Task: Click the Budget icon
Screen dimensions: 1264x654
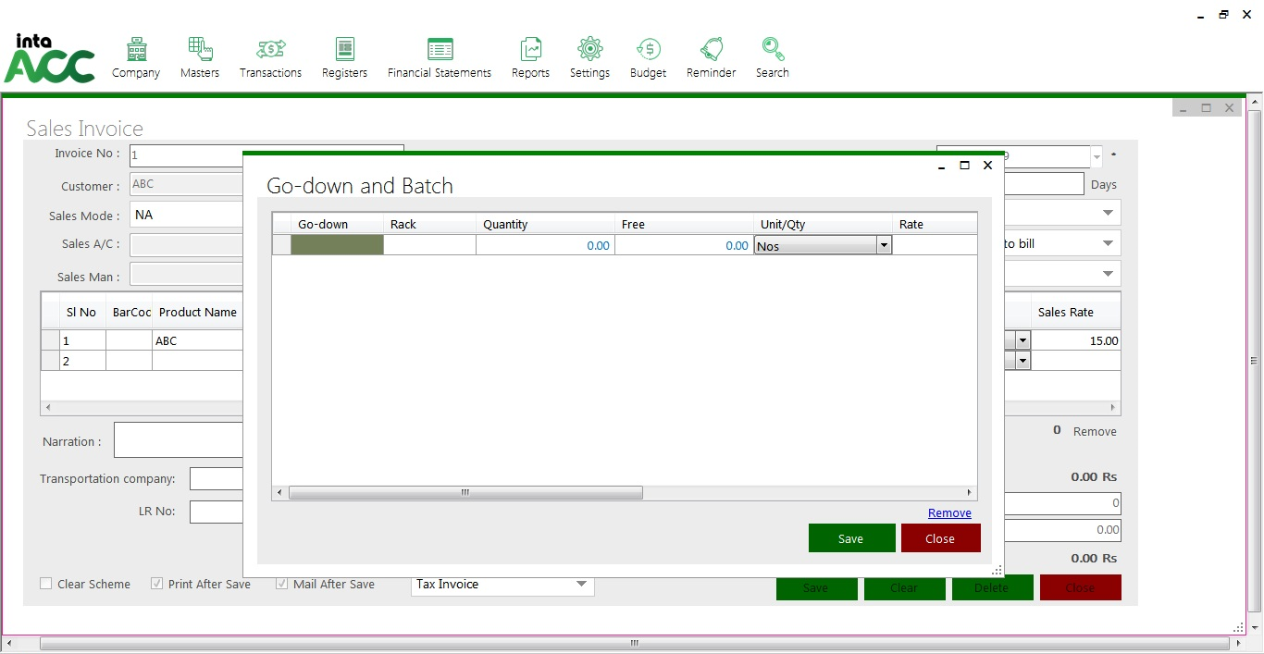Action: click(x=648, y=50)
